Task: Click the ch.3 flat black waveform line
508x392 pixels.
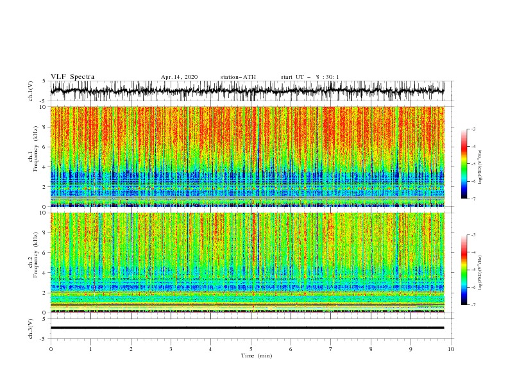Action: pos(247,328)
